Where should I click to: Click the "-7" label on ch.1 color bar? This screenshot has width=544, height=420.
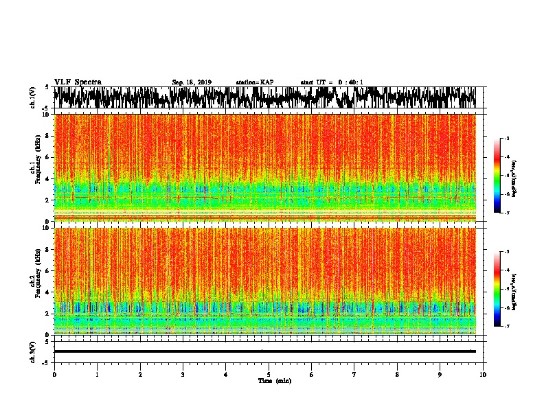[507, 213]
